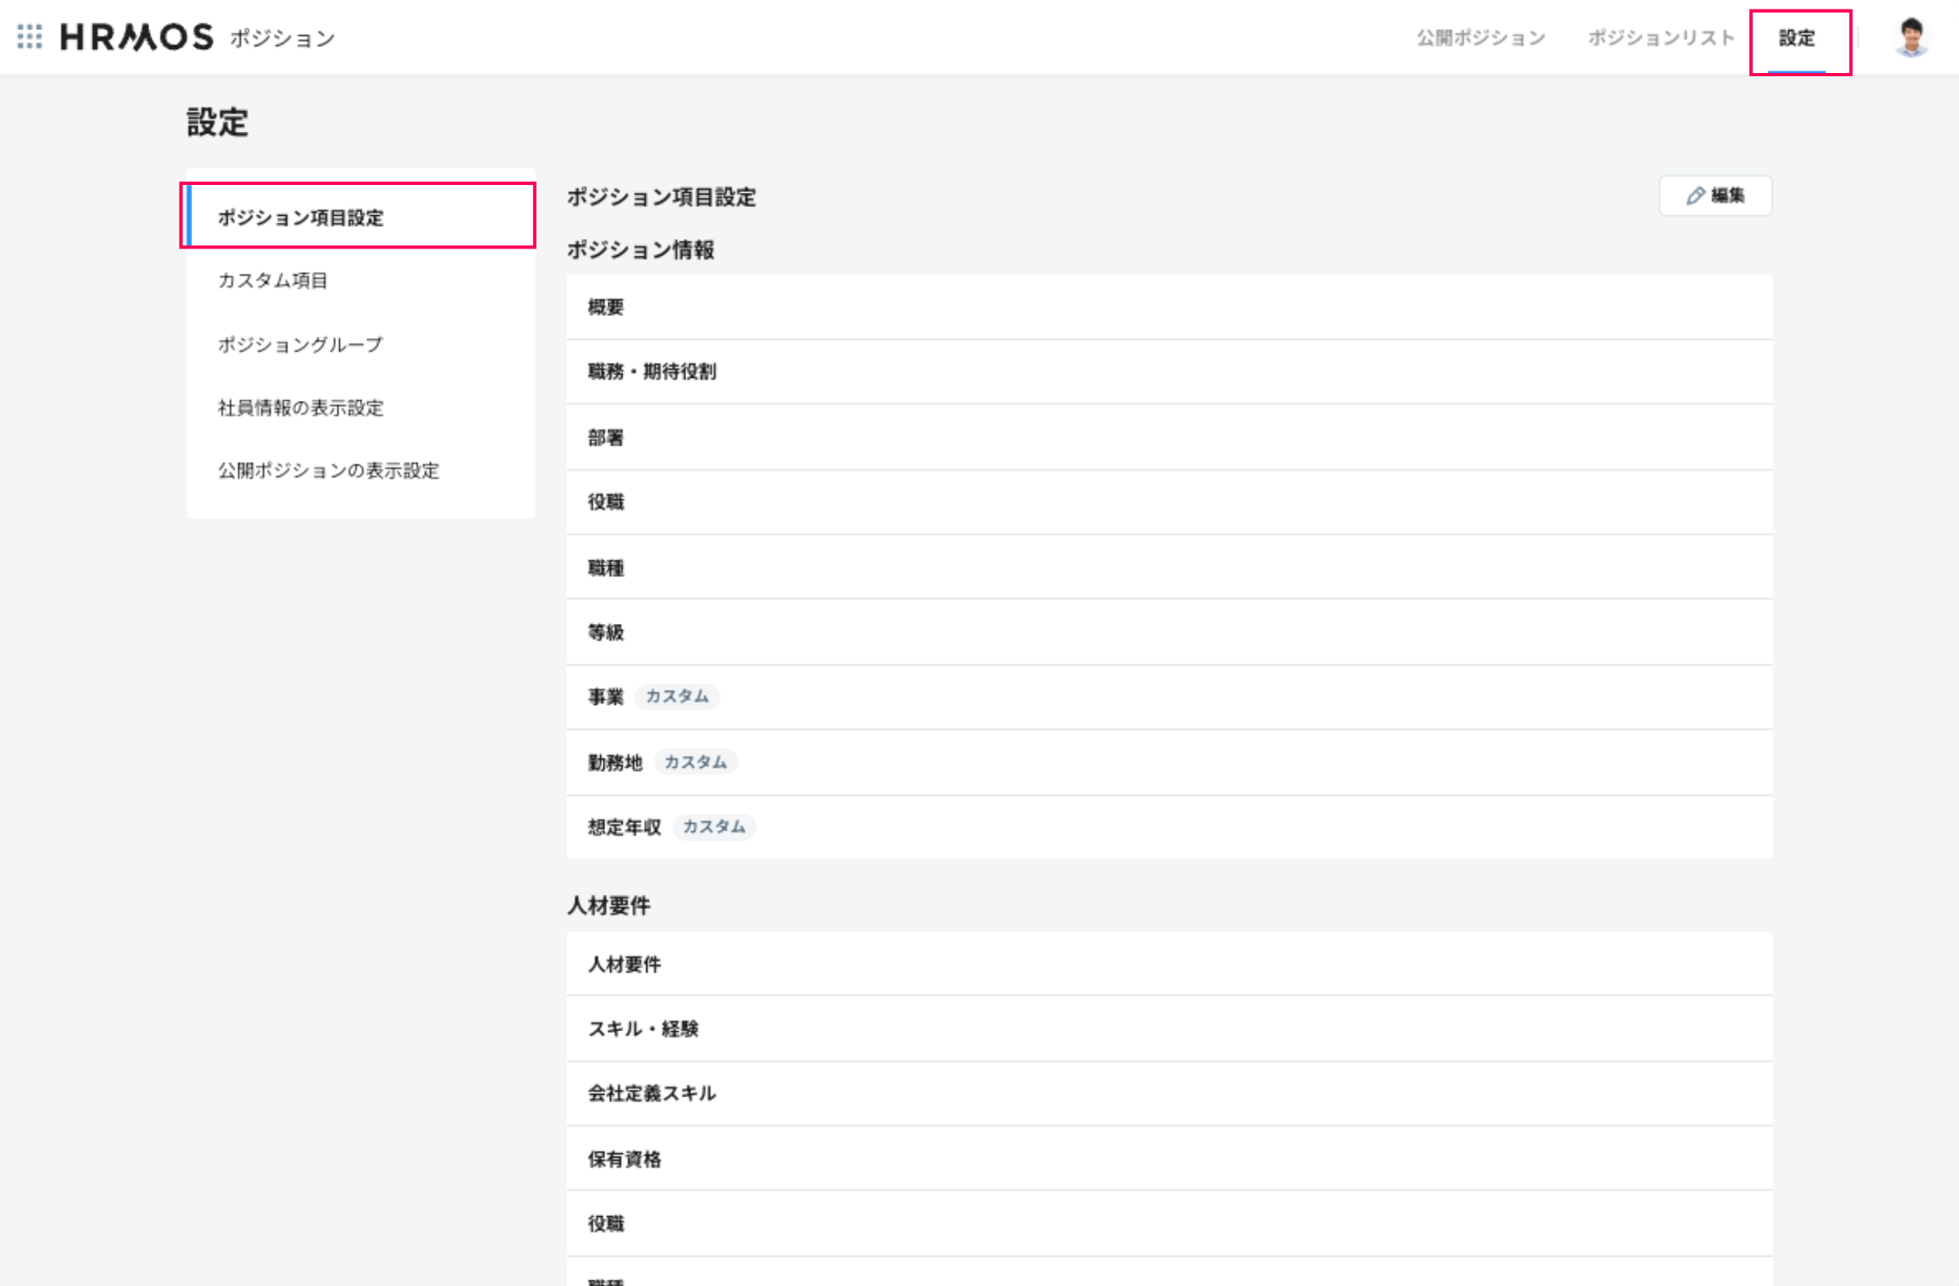Click the カスタム badge beside 想定年収
The width and height of the screenshot is (1959, 1286).
(x=714, y=826)
